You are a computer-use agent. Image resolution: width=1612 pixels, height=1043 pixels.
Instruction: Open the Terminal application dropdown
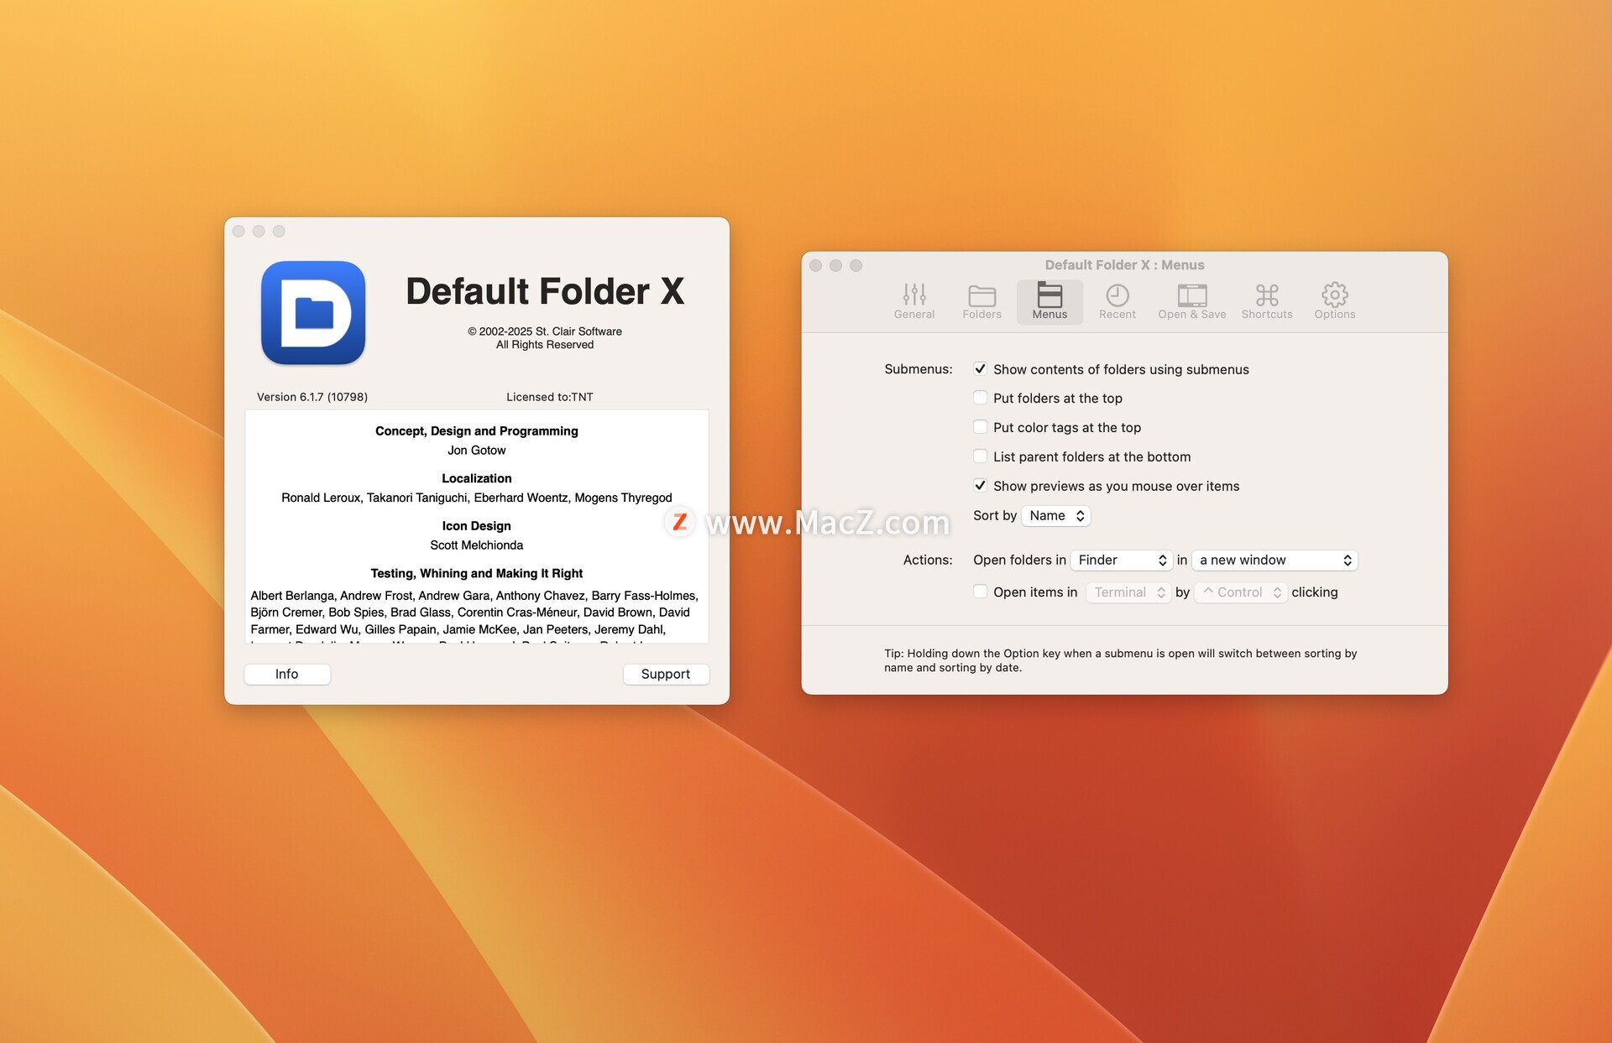pyautogui.click(x=1128, y=592)
